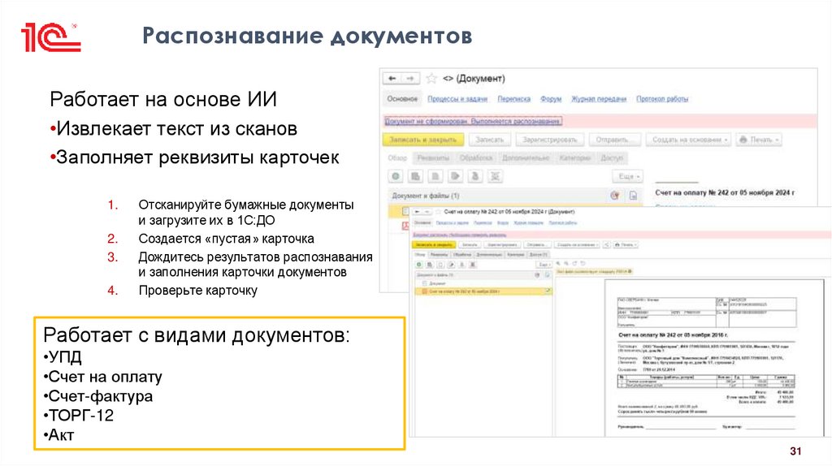This screenshot has width=832, height=466.
Task: Click rotate clockwise icon above invoice preview
Action: click(574, 263)
